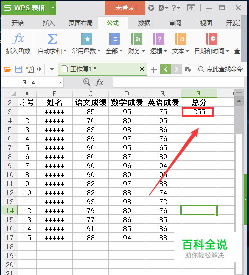Switch to the 审阅 tab
The height and width of the screenshot is (275, 249).
[x=175, y=23]
